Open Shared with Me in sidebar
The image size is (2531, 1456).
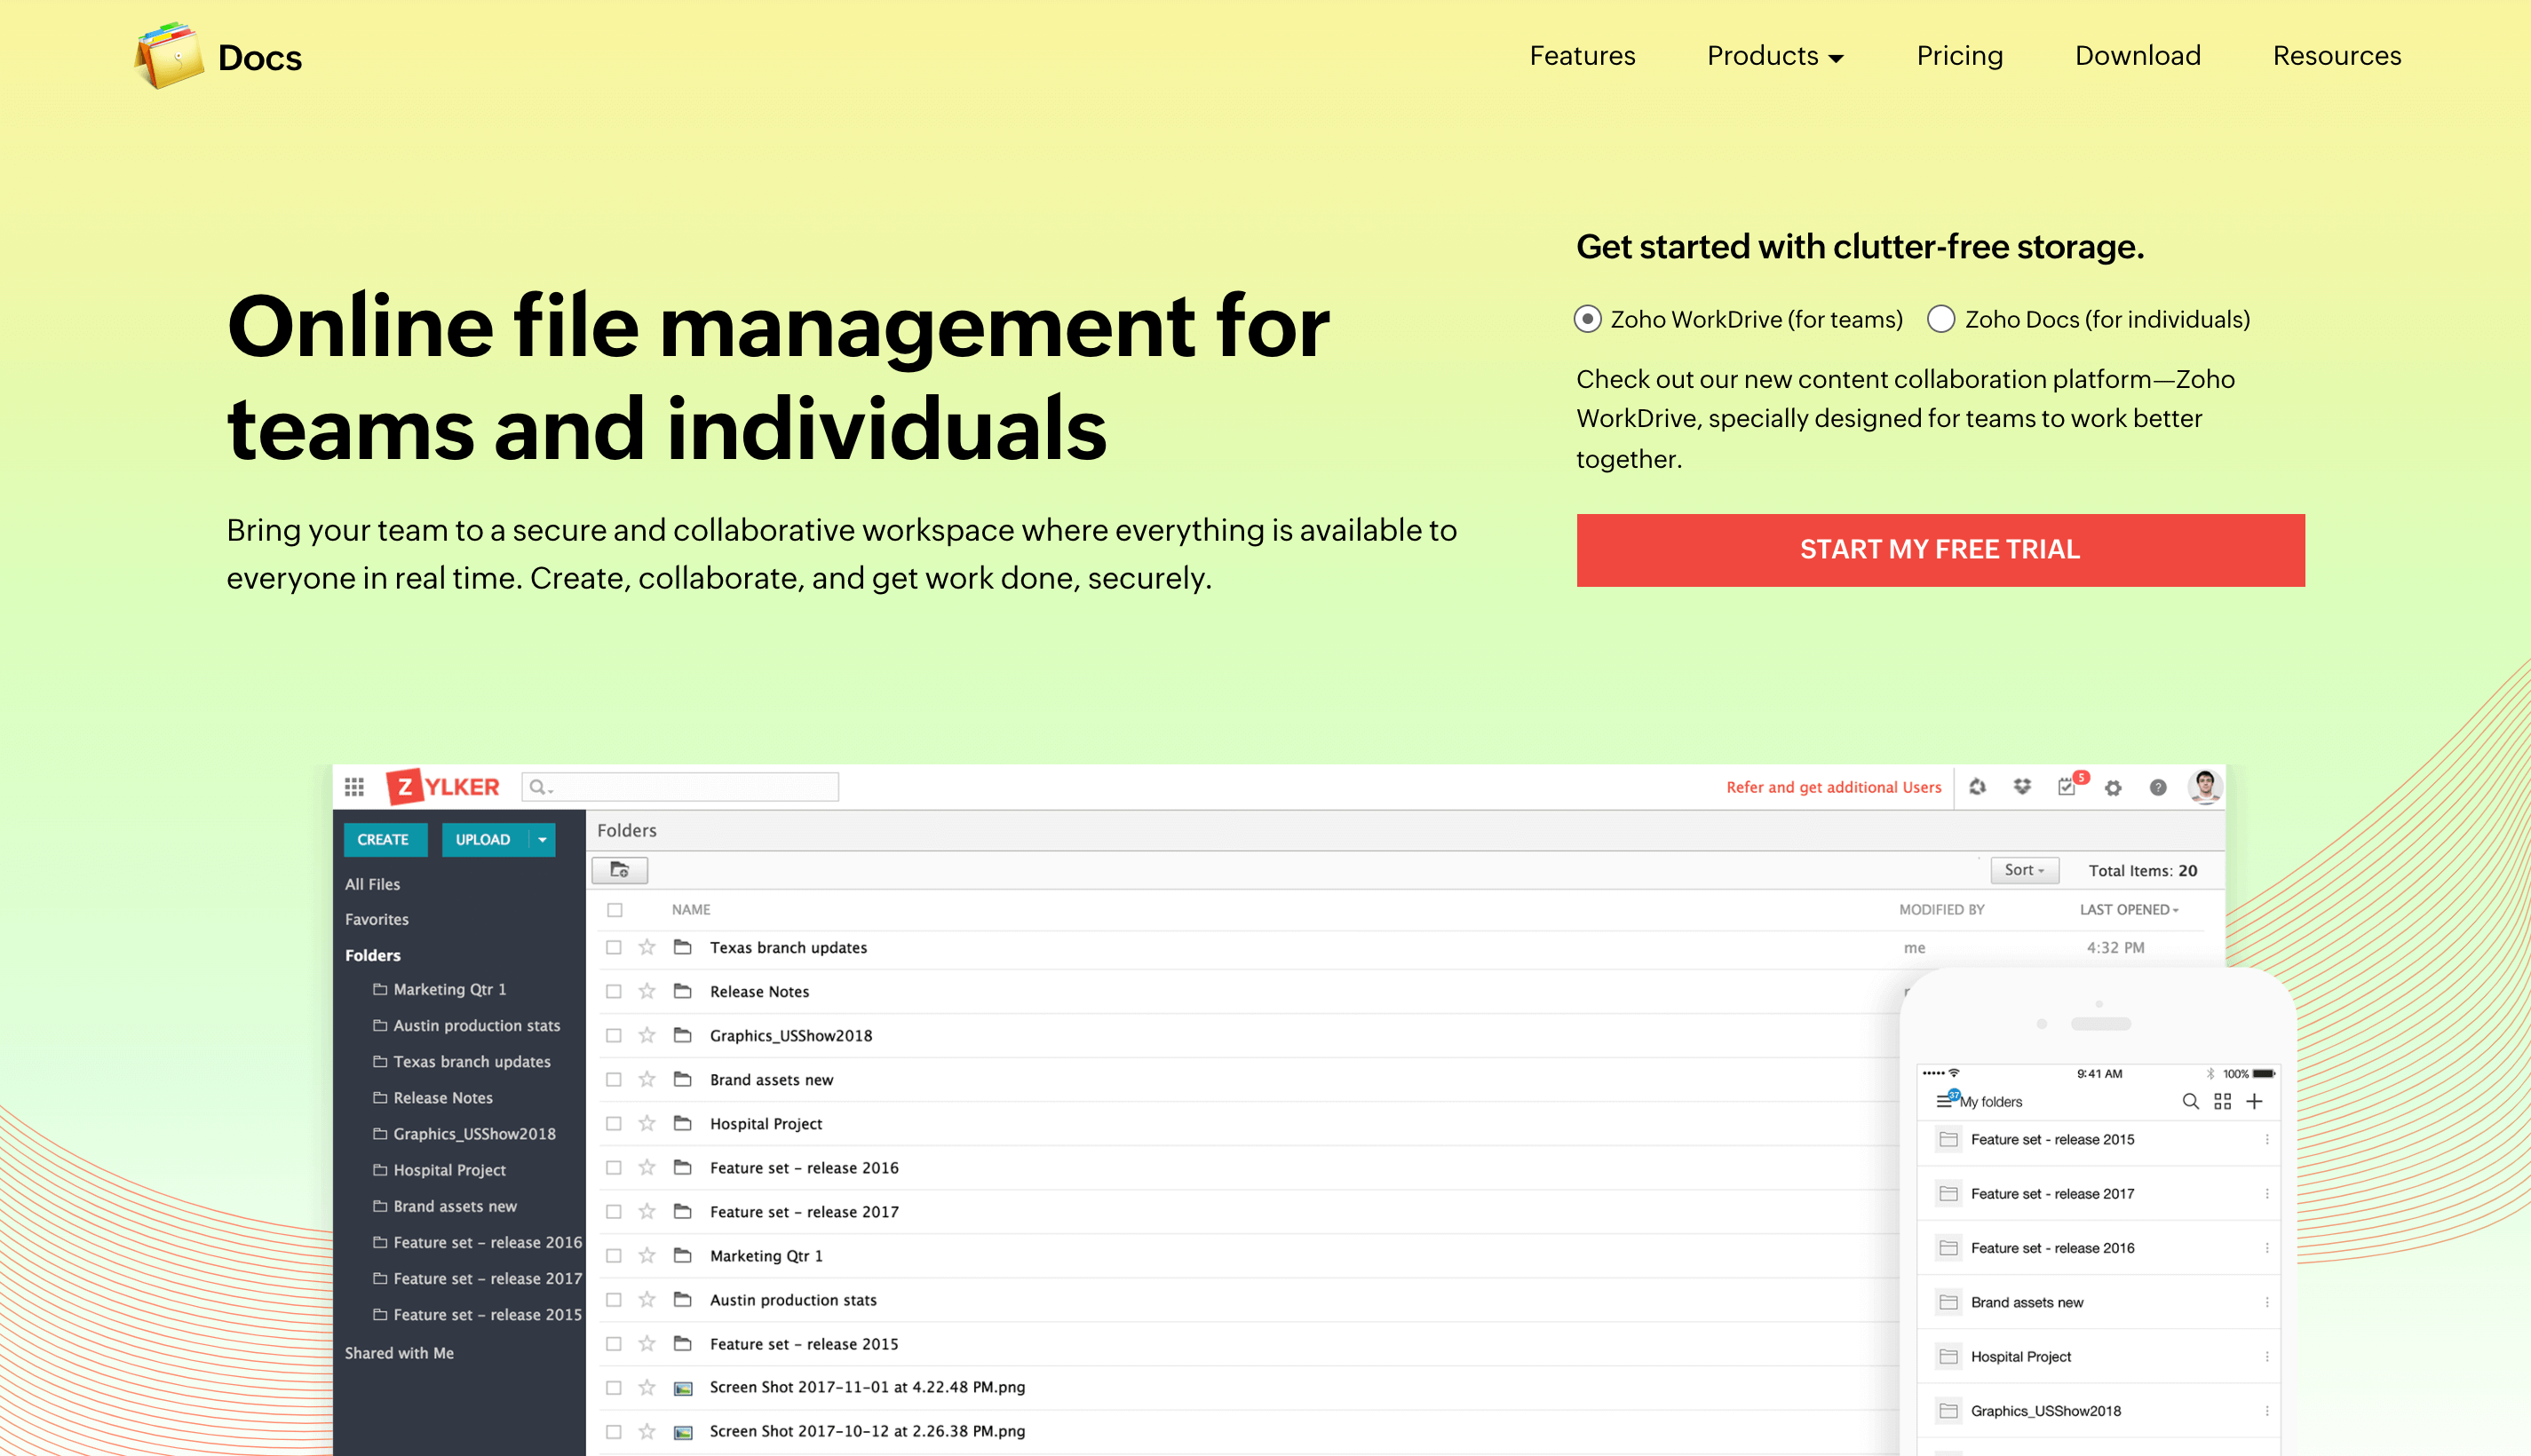tap(399, 1353)
